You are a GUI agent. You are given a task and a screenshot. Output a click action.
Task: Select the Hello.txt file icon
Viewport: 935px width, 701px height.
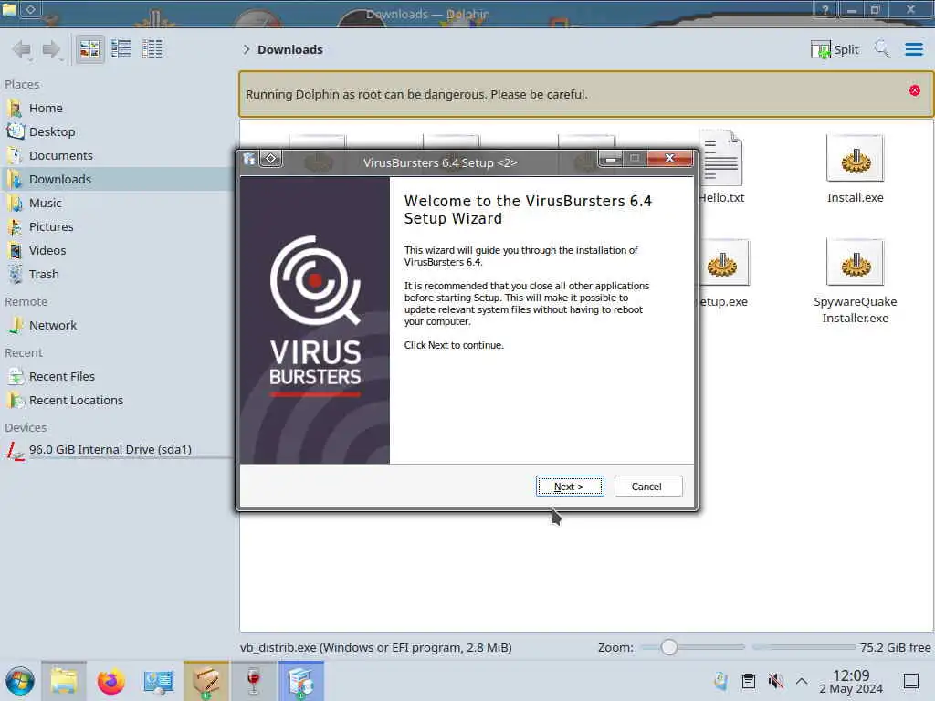pyautogui.click(x=721, y=159)
